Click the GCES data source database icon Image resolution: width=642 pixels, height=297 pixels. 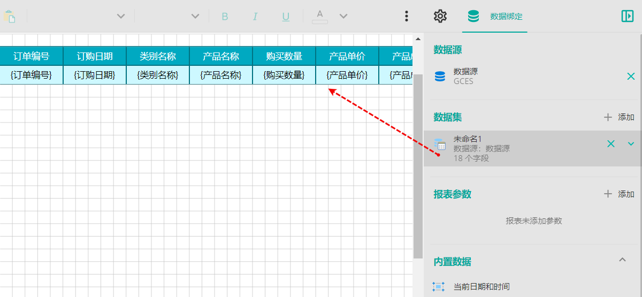tap(440, 77)
